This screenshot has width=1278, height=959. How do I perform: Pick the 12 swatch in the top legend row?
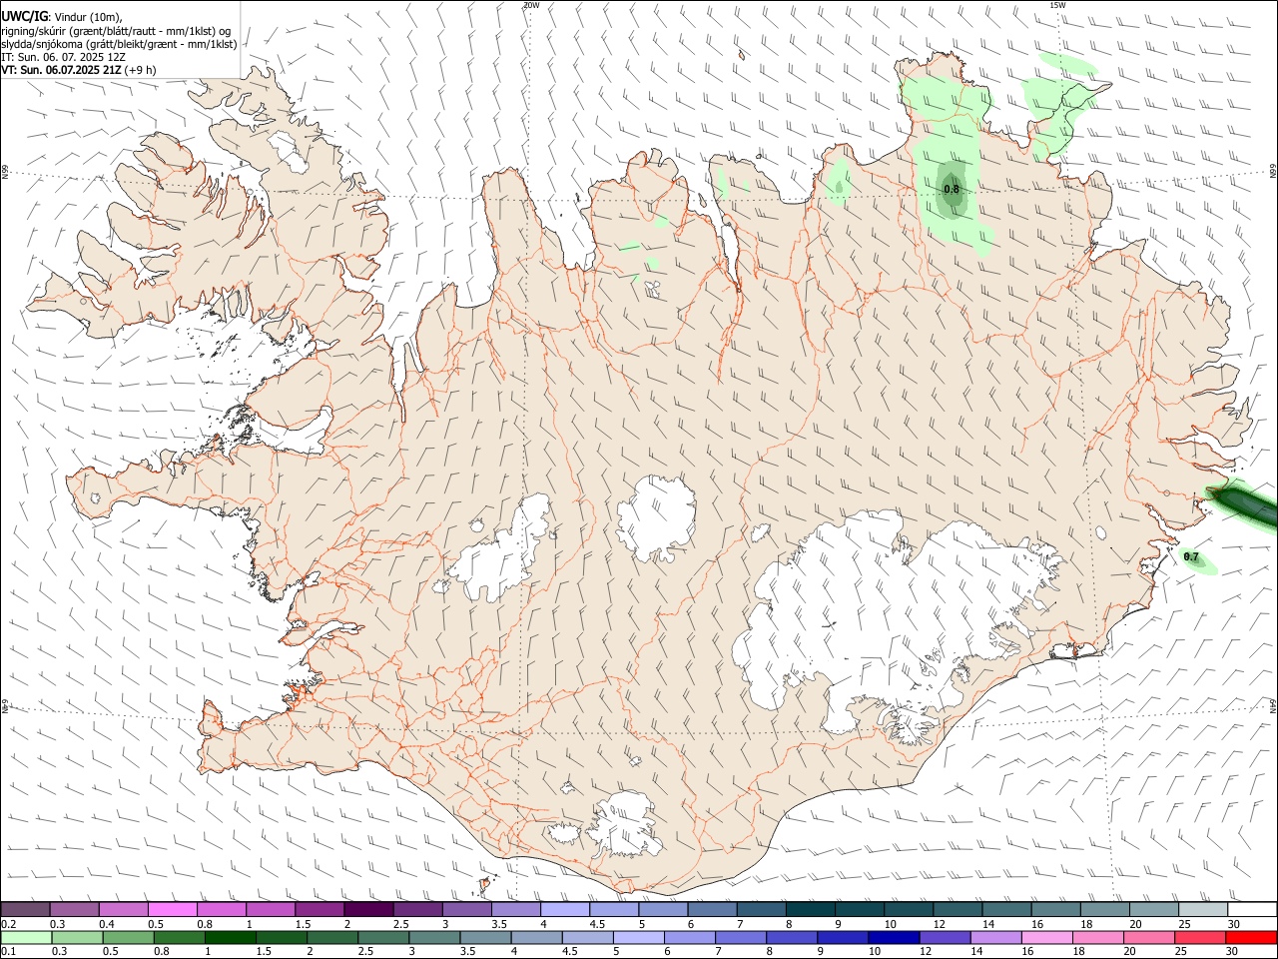click(x=958, y=909)
